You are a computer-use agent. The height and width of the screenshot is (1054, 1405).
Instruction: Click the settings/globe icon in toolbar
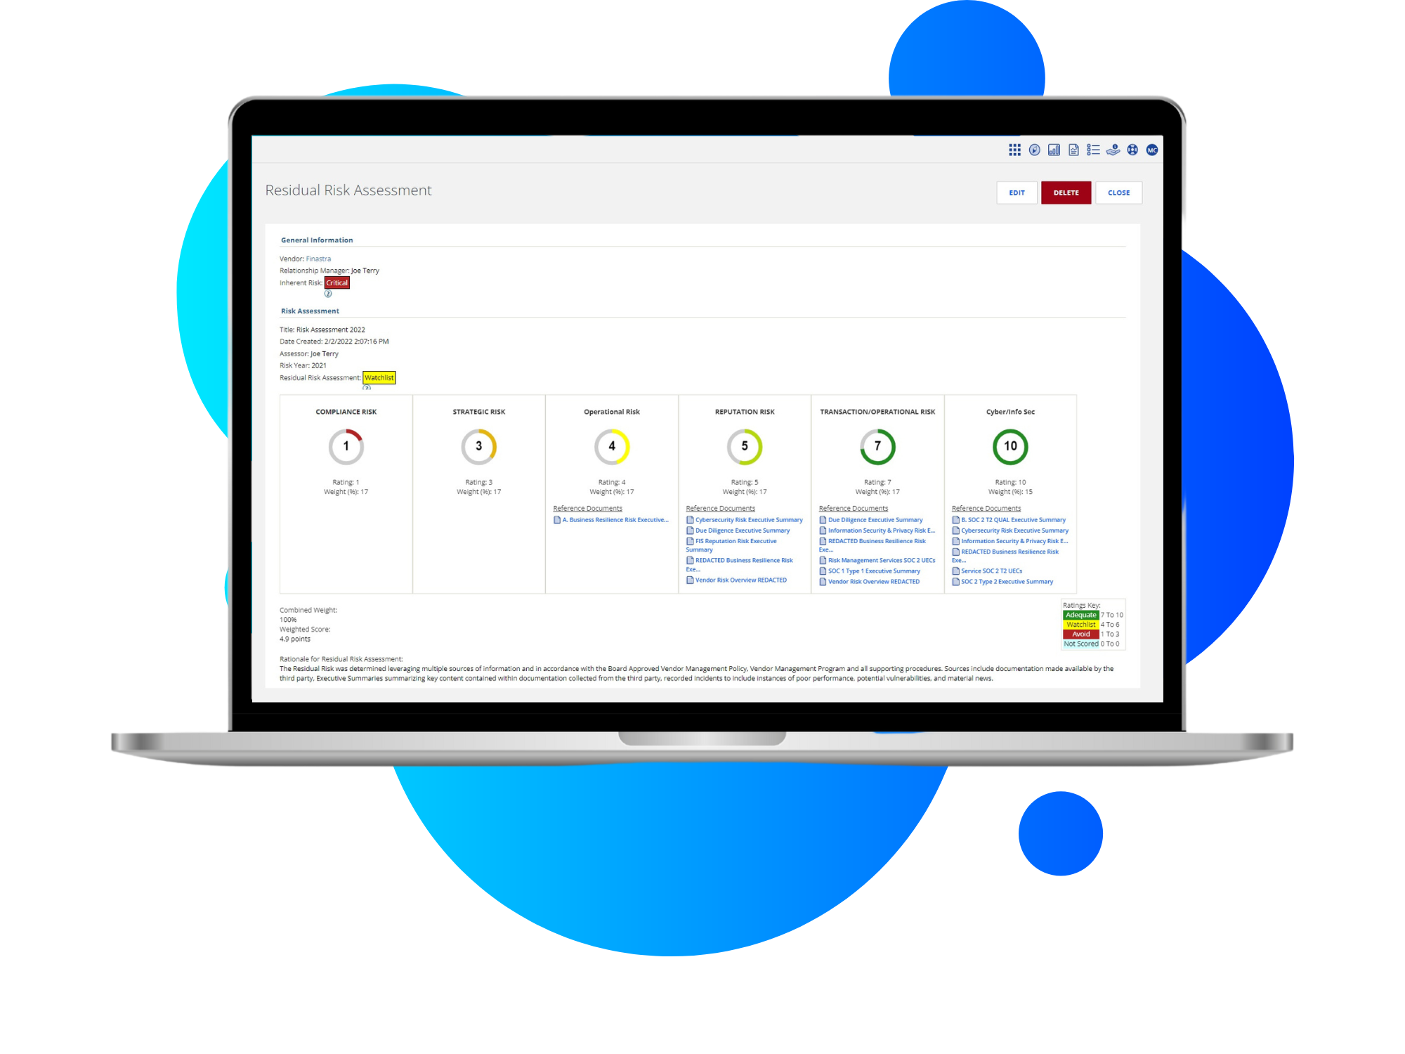[1132, 148]
